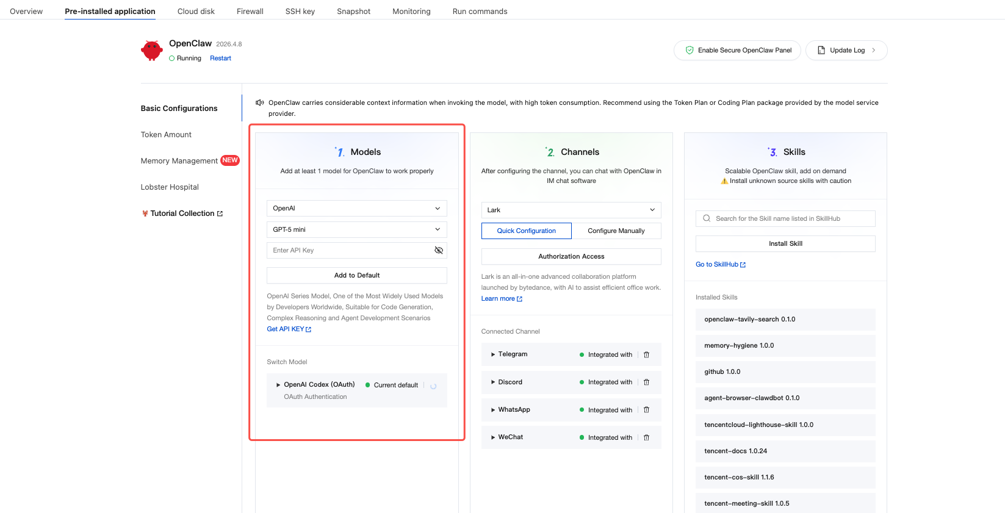Expand the OpenAI Codex (OAuth) entry
This screenshot has height=513, width=1005.
pos(278,385)
